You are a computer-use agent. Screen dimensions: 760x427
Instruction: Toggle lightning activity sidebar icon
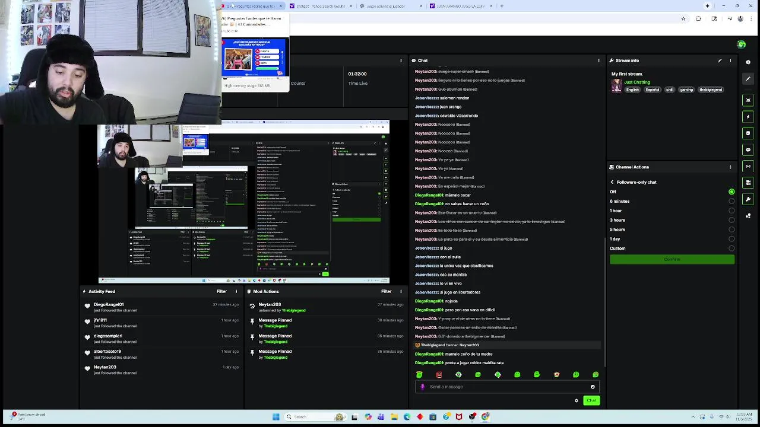pos(748,117)
